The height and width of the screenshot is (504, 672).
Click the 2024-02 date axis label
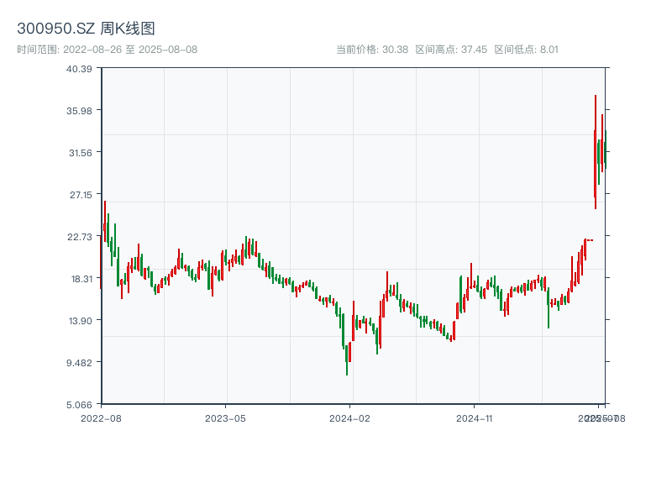click(350, 417)
